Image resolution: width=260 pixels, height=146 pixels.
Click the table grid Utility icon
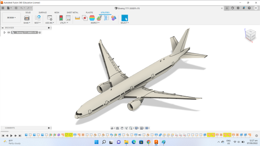[x=68, y=18]
